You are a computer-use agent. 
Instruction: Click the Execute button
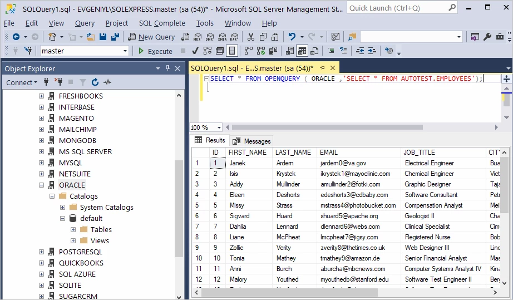pos(155,51)
